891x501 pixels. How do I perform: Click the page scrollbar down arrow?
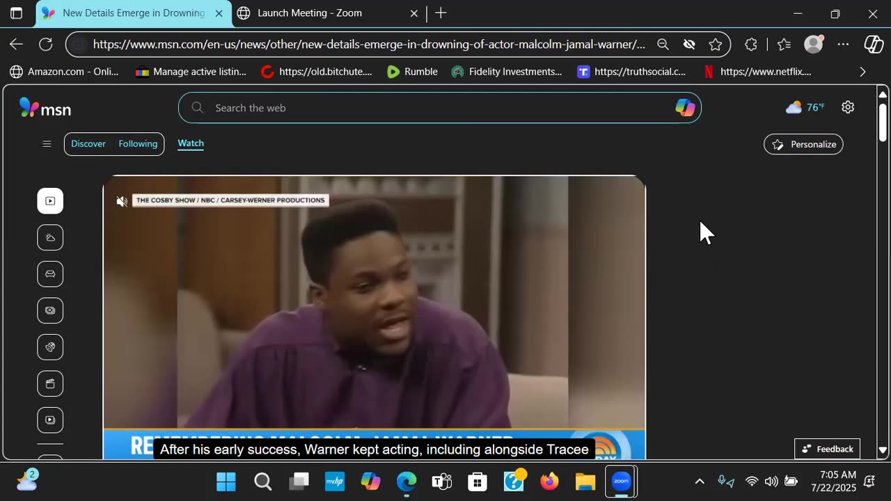click(x=883, y=450)
